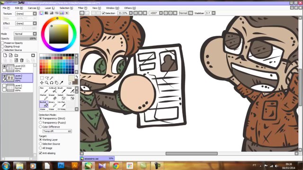Open the layer blending Mode dropdown
303x170 pixels.
coord(35,34)
